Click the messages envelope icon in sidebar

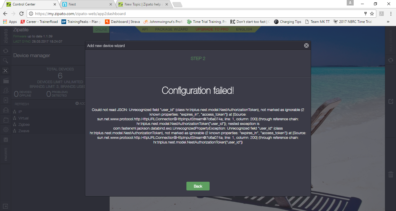pyautogui.click(x=6, y=110)
